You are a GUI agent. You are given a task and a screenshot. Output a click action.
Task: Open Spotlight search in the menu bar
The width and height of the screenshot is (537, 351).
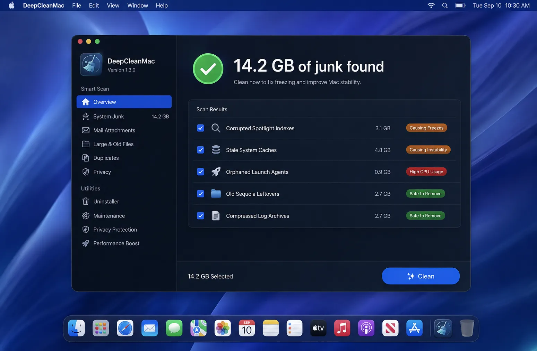[445, 6]
